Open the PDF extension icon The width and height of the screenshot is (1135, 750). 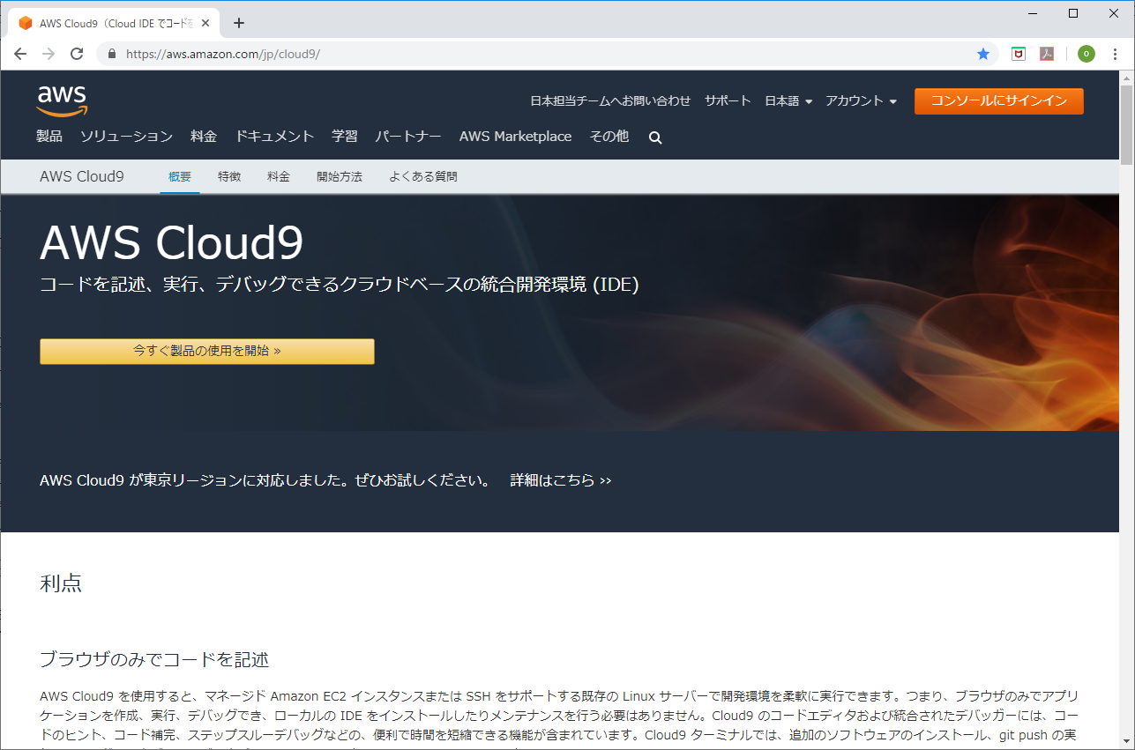[1047, 54]
